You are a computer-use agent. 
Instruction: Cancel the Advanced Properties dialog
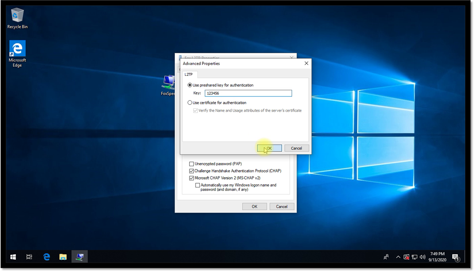coord(296,148)
